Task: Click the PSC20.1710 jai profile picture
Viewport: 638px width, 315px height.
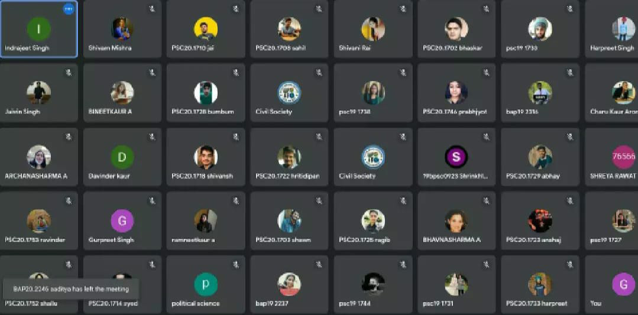Action: pyautogui.click(x=206, y=29)
